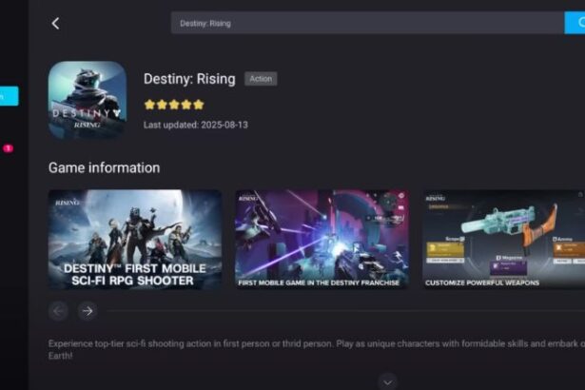Open the Customize Powerful Weapons screenshot
This screenshot has width=585, height=390.
point(503,239)
